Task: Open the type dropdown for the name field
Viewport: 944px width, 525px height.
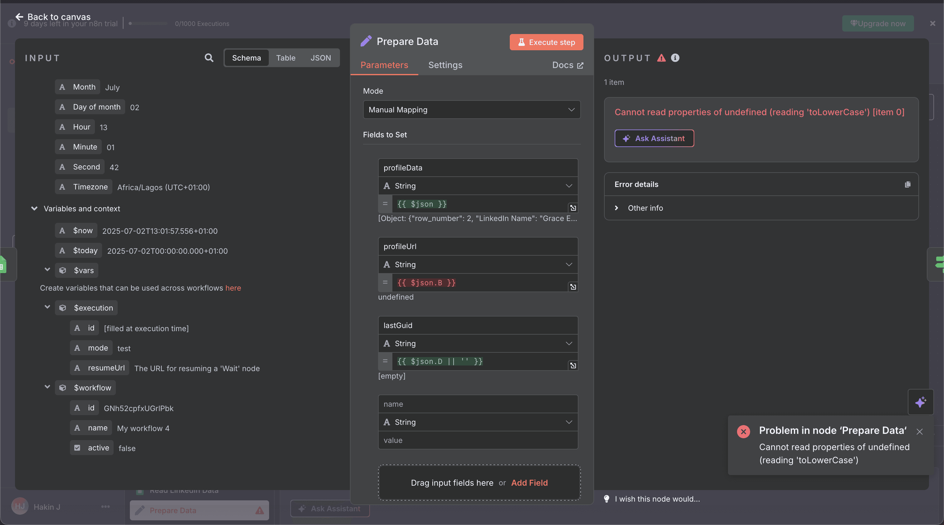Action: point(478,422)
